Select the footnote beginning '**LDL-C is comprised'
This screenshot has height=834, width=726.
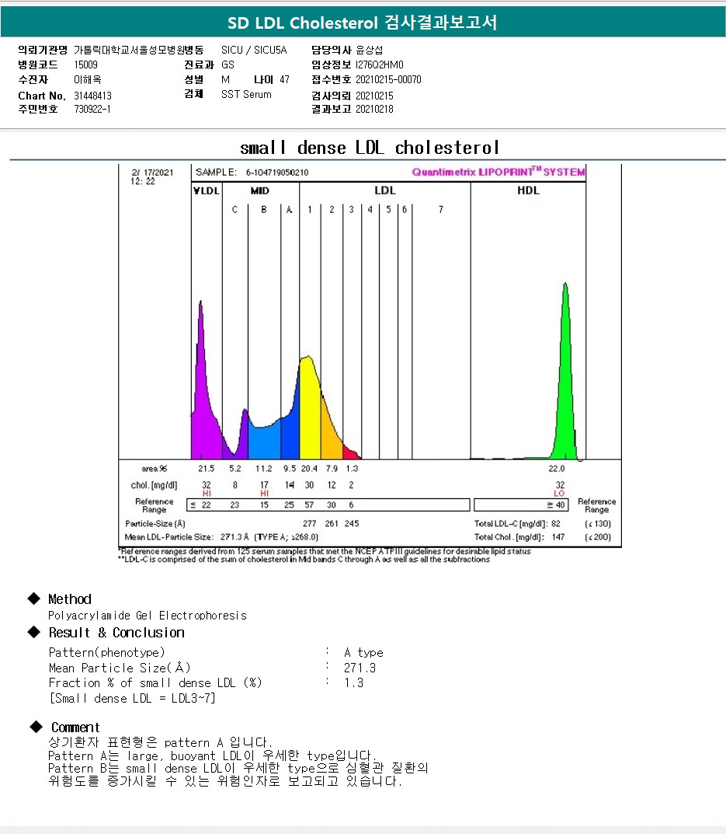click(x=304, y=559)
